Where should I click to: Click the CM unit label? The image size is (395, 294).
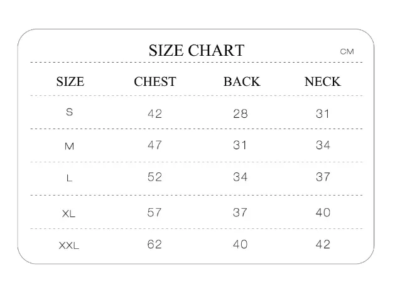tap(347, 51)
